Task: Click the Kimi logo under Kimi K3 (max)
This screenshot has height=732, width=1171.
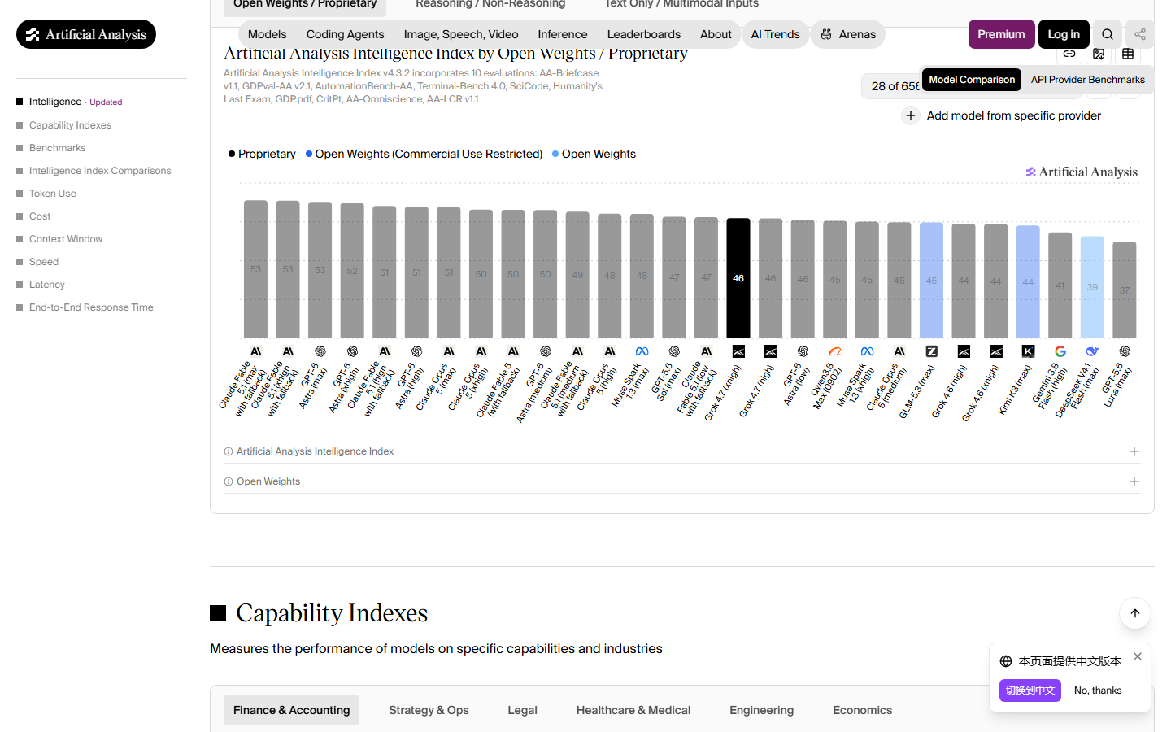Action: coord(1028,351)
